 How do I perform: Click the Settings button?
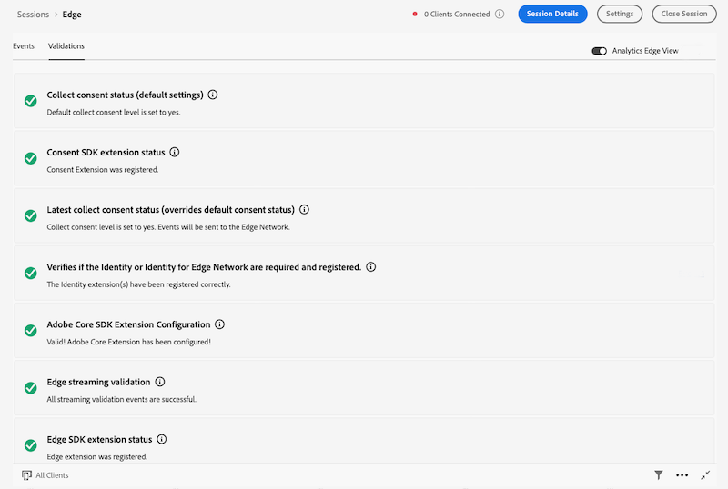click(x=620, y=15)
